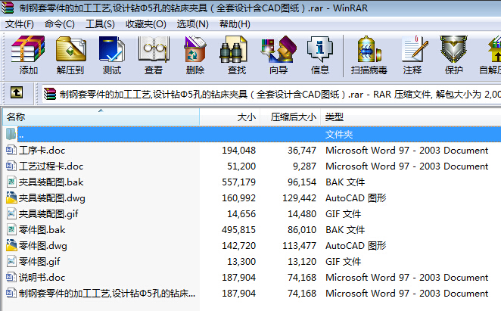Click packed size value 129,442
Image resolution: width=501 pixels, height=311 pixels.
[x=300, y=198]
